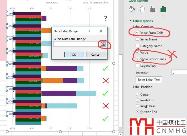Close the Data Label Range dialog
The height and width of the screenshot is (136, 187).
point(101,31)
